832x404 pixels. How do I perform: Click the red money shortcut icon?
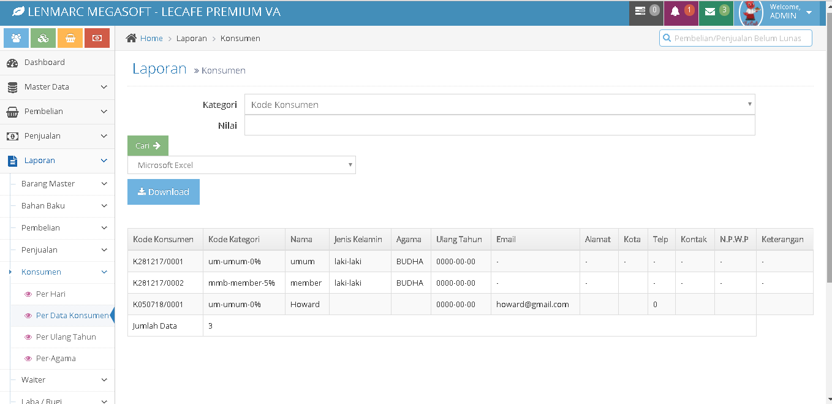97,38
